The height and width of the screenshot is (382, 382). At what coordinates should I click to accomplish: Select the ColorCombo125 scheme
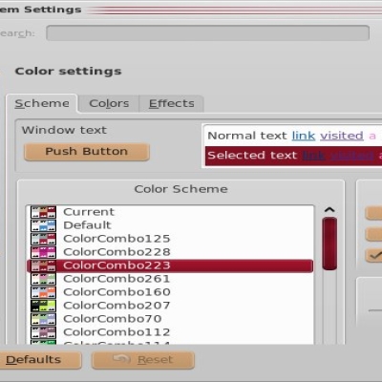point(170,239)
